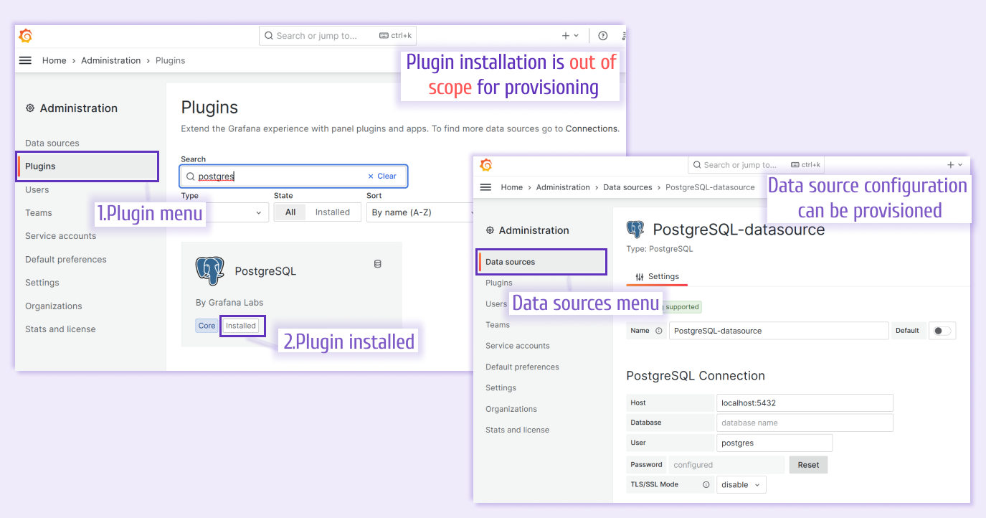Open Default preferences in Data sources window sidebar
This screenshot has width=986, height=518.
[522, 367]
